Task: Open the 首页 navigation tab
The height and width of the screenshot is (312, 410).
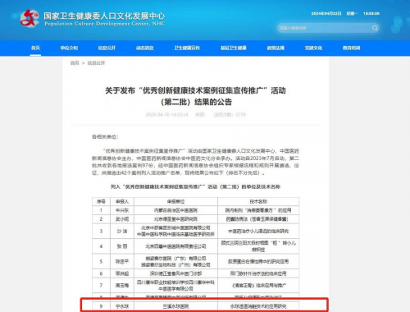Action: coord(35,48)
